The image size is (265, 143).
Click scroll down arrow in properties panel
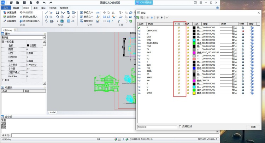click(x=44, y=83)
